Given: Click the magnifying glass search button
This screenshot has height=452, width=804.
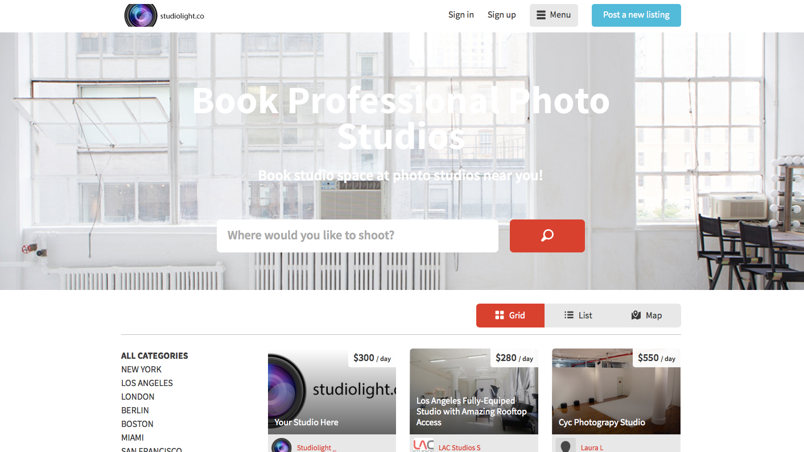Looking at the screenshot, I should click(547, 235).
